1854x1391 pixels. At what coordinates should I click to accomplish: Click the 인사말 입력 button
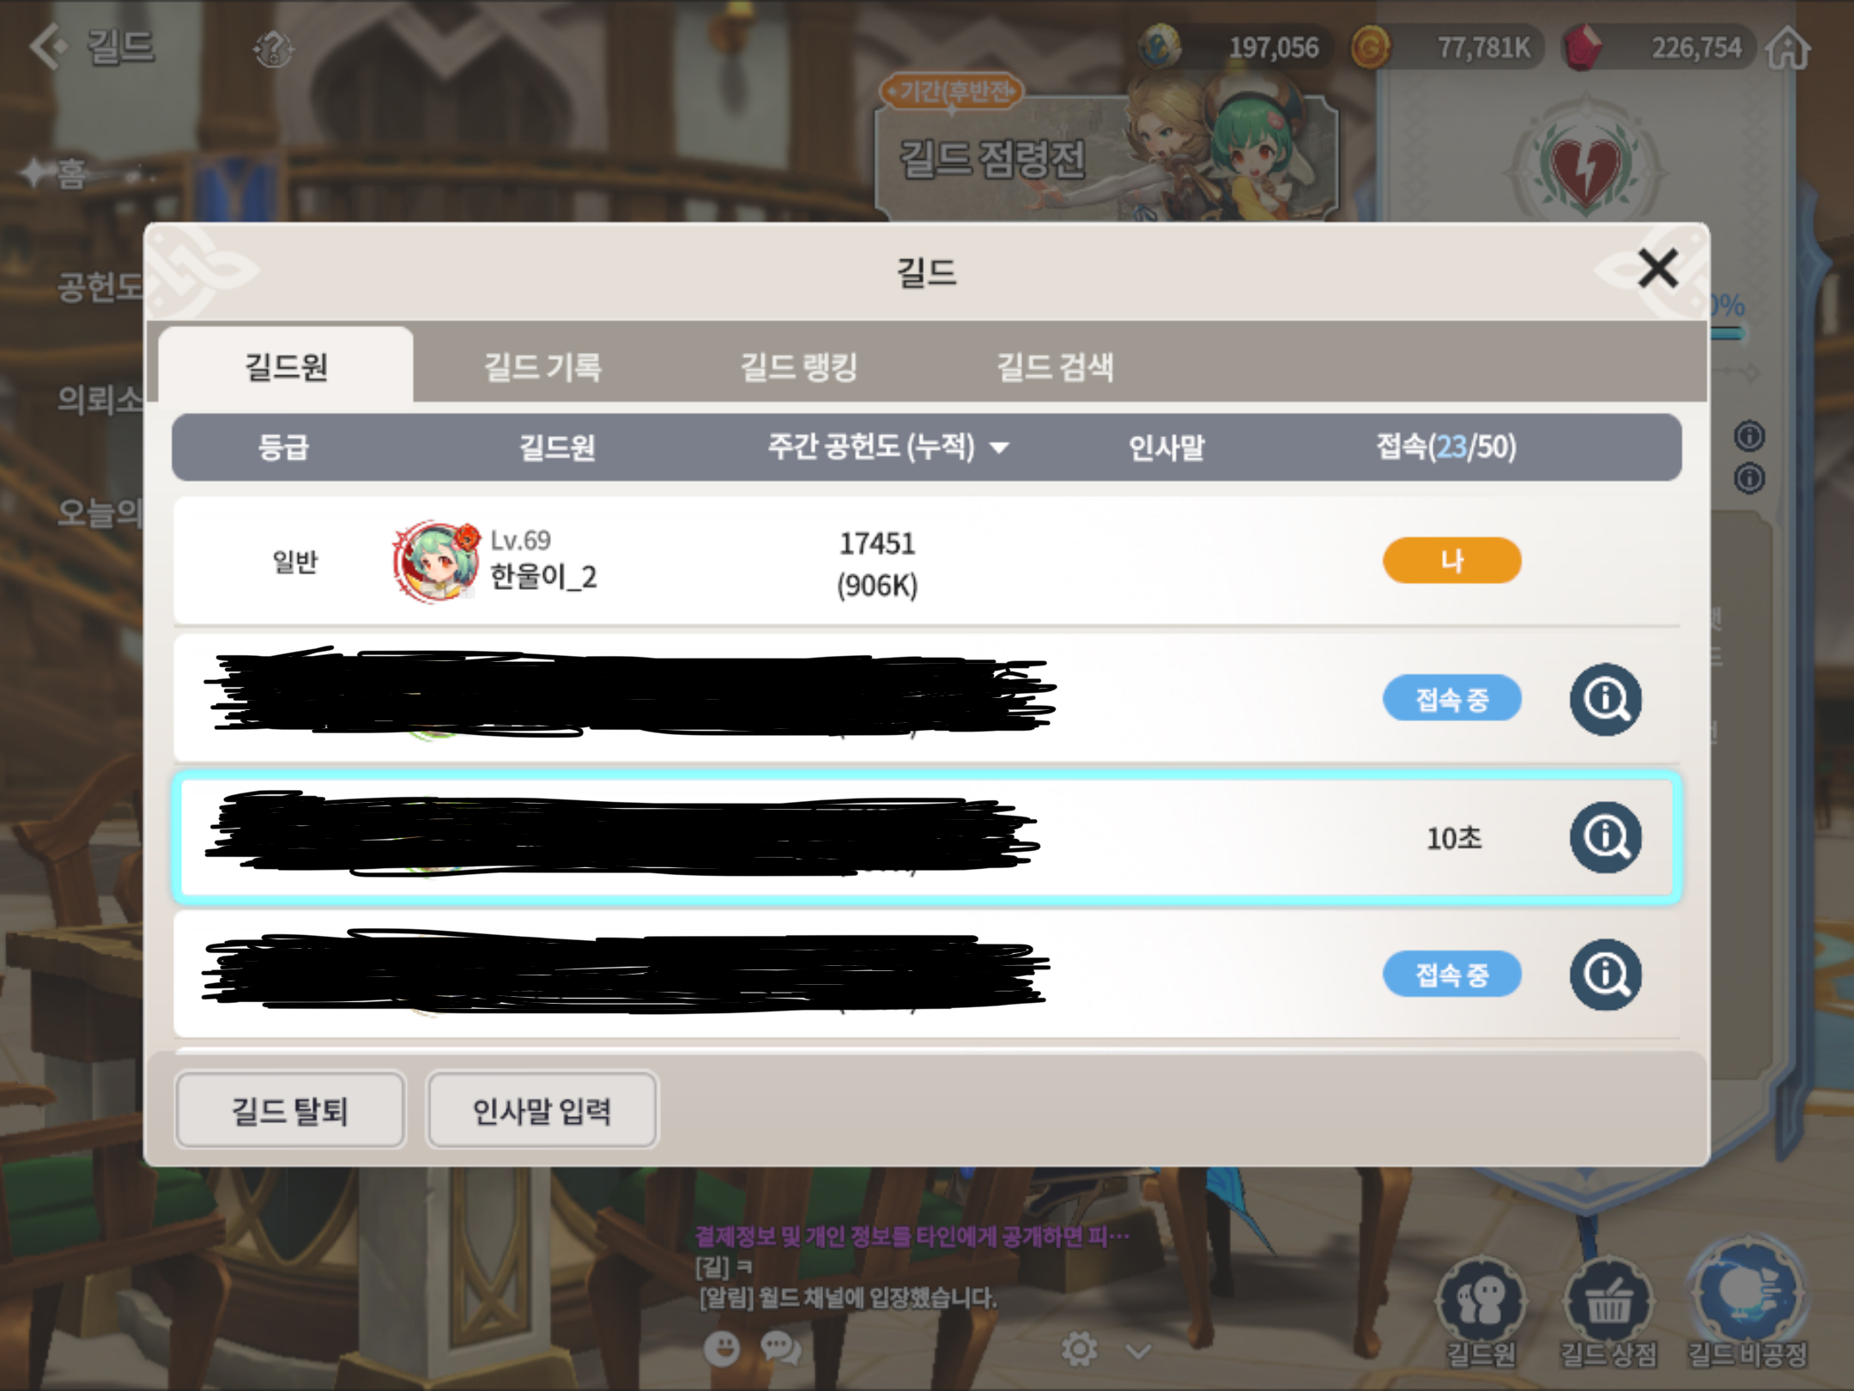coord(542,1110)
